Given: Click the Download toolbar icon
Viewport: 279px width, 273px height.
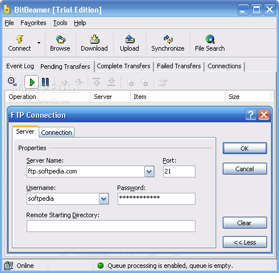Looking at the screenshot, I should 95,39.
